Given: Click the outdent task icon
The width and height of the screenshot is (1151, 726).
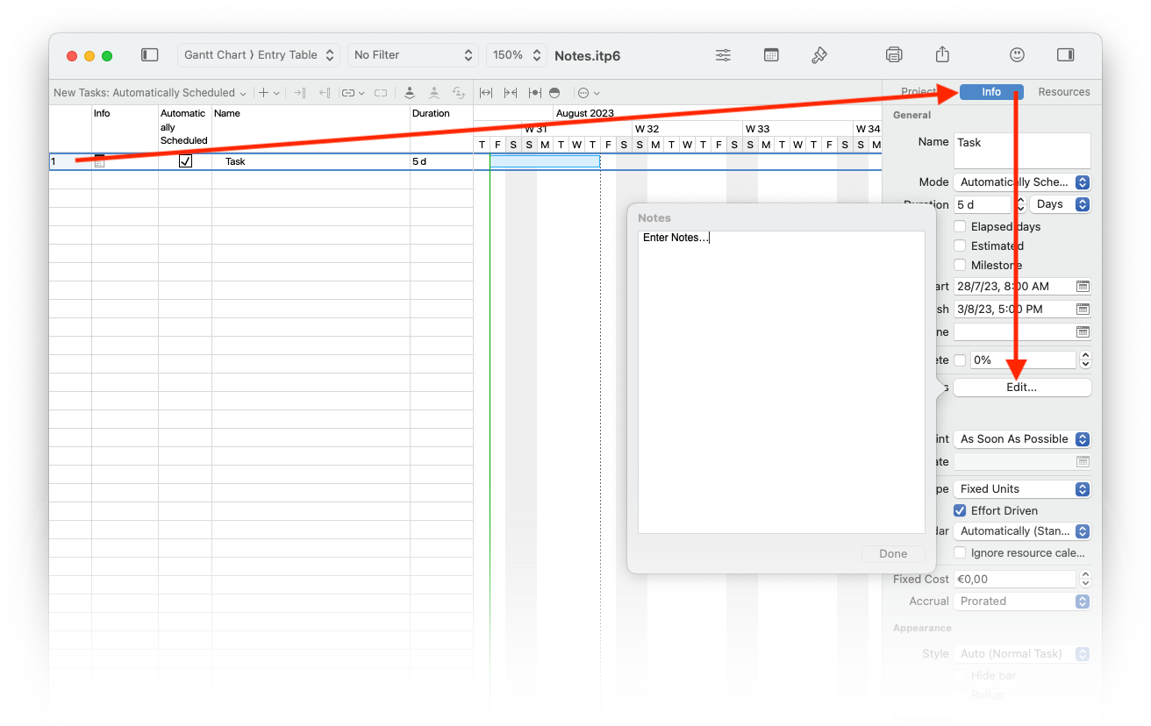Looking at the screenshot, I should [324, 92].
